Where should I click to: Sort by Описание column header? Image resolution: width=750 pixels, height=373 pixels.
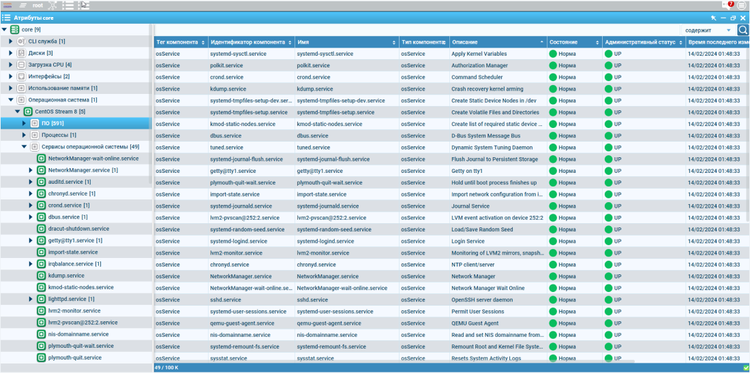point(498,42)
